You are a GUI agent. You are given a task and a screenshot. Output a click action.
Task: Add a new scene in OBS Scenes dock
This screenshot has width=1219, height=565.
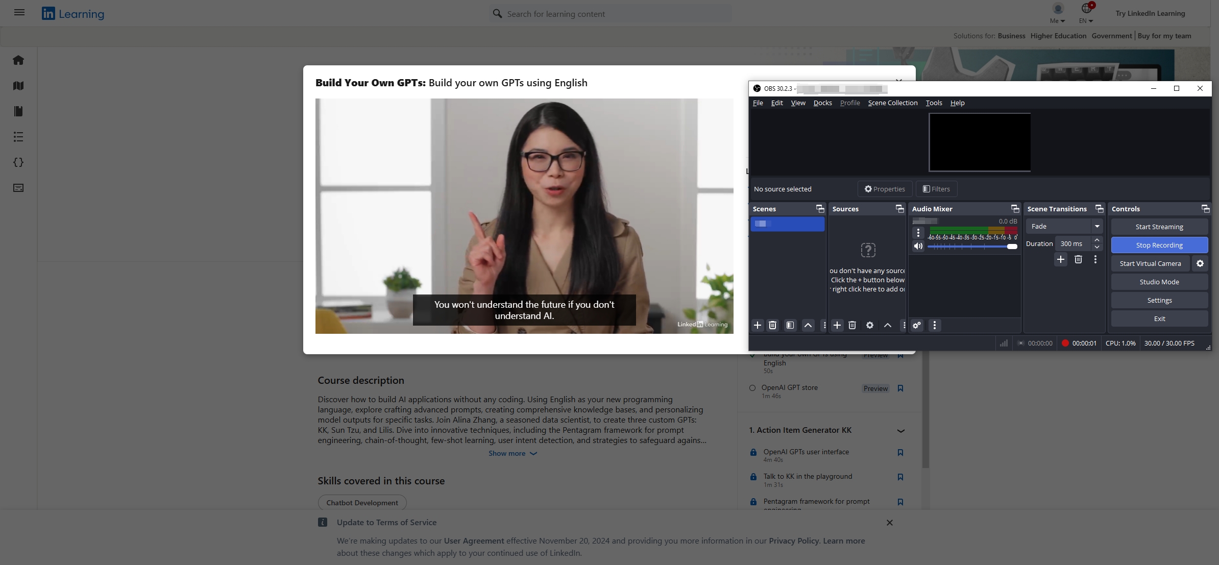coord(758,325)
